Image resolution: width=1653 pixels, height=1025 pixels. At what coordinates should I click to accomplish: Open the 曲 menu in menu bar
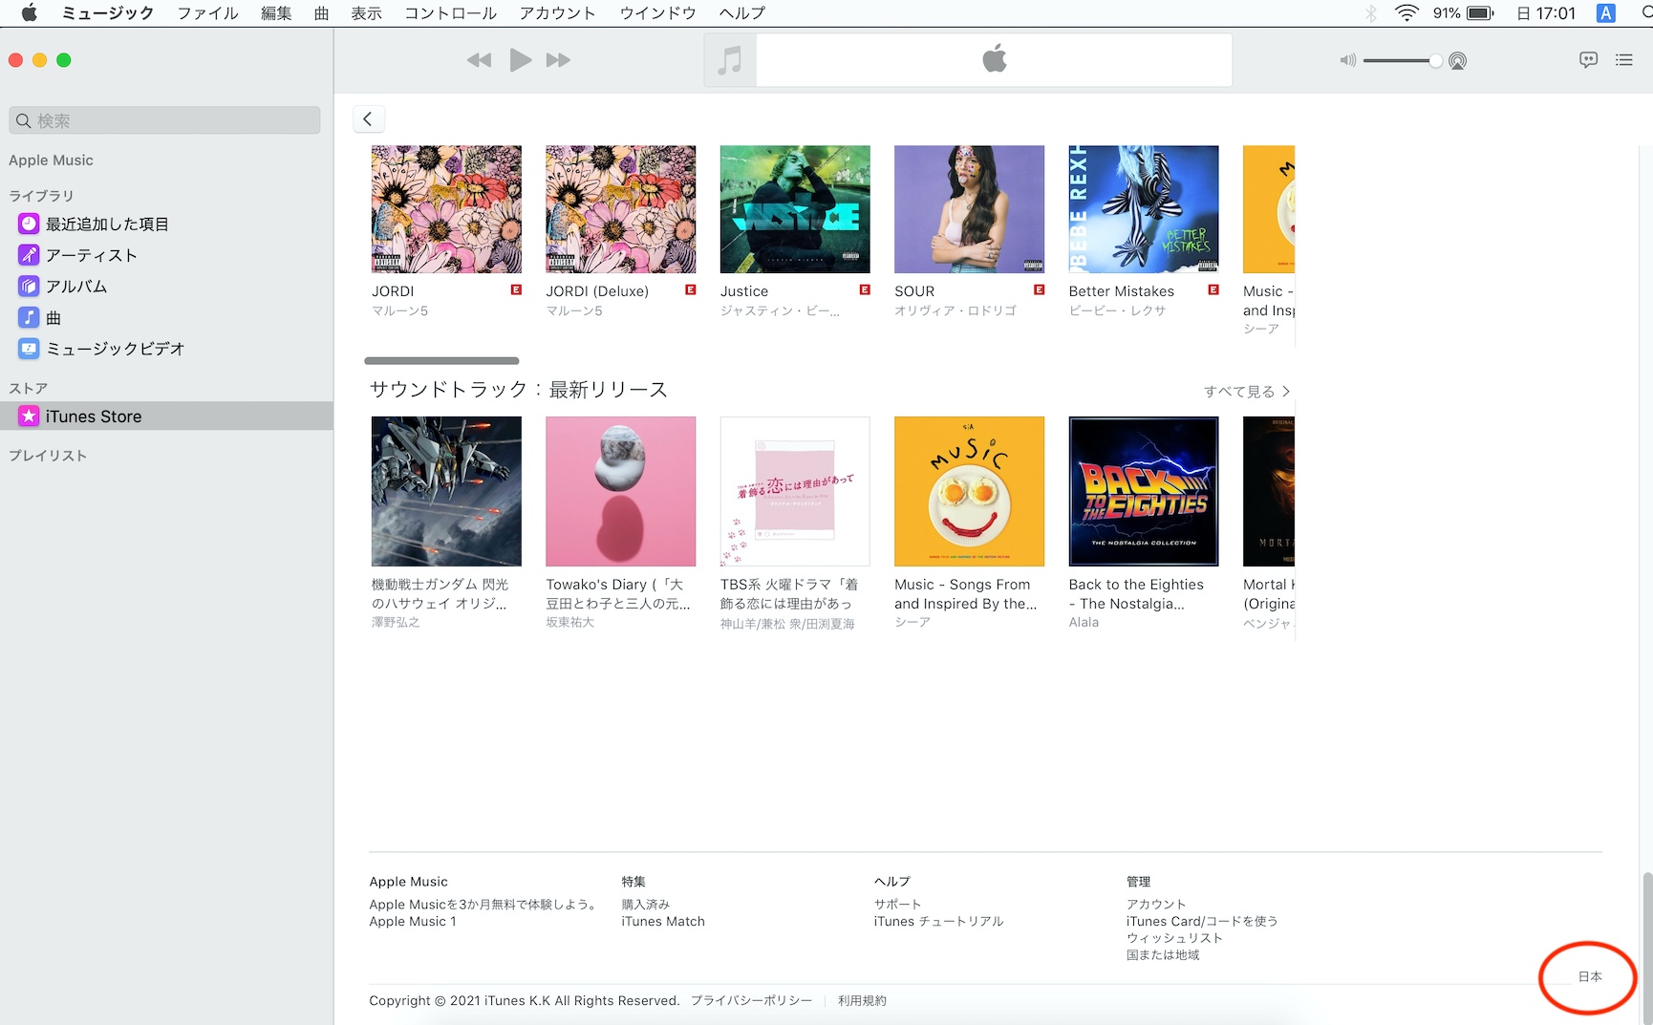[x=321, y=13]
